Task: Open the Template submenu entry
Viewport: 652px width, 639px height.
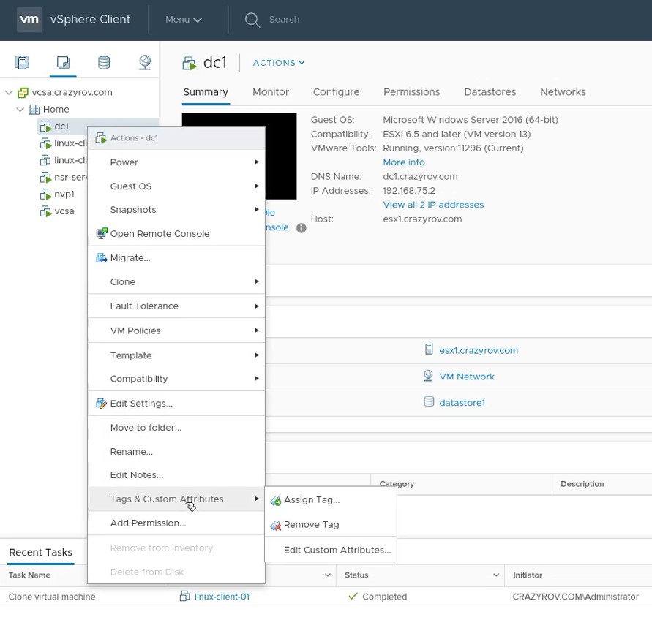Action: pyautogui.click(x=176, y=355)
